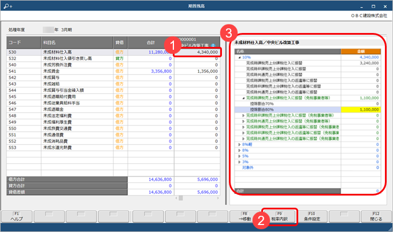The image size is (393, 232).
Task: Select row 532 未成材料仕入値引き戻し高
Action: point(113,58)
